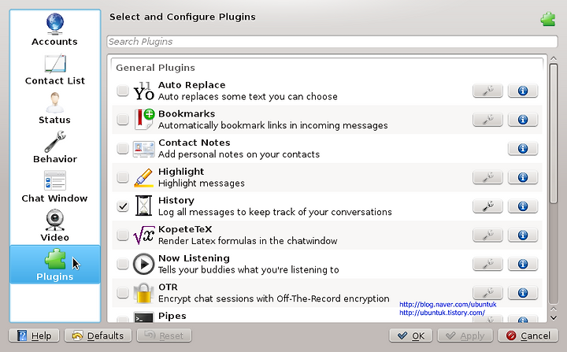567x352 pixels.
Task: Show info about the Auto Replace plugin
Action: [523, 91]
